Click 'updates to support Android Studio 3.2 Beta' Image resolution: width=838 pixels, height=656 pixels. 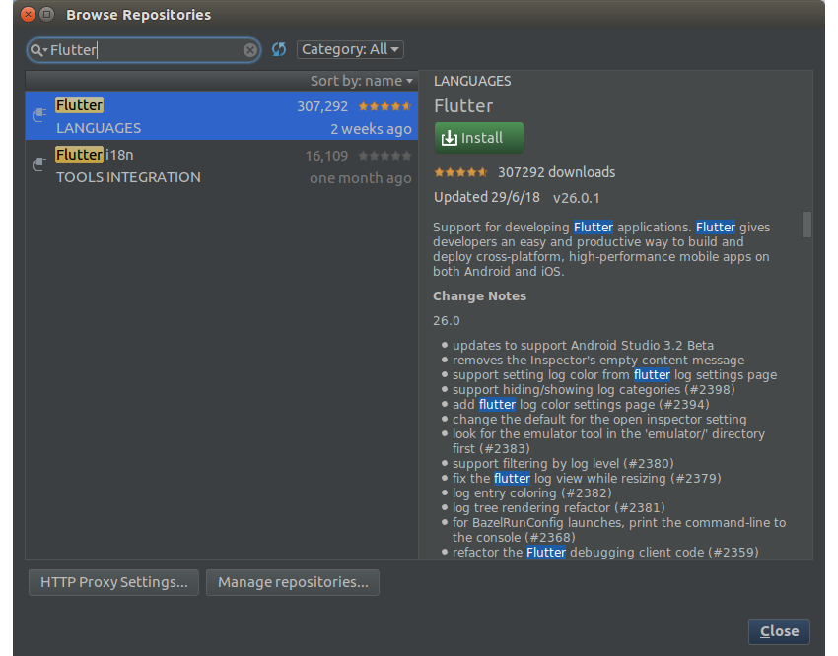583,346
